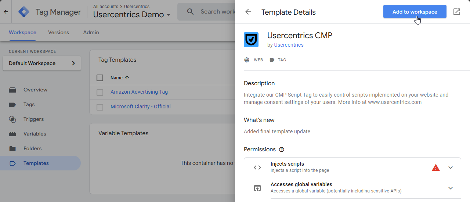470x202 pixels.
Task: Open the Default Workspace selector
Action: pos(42,63)
